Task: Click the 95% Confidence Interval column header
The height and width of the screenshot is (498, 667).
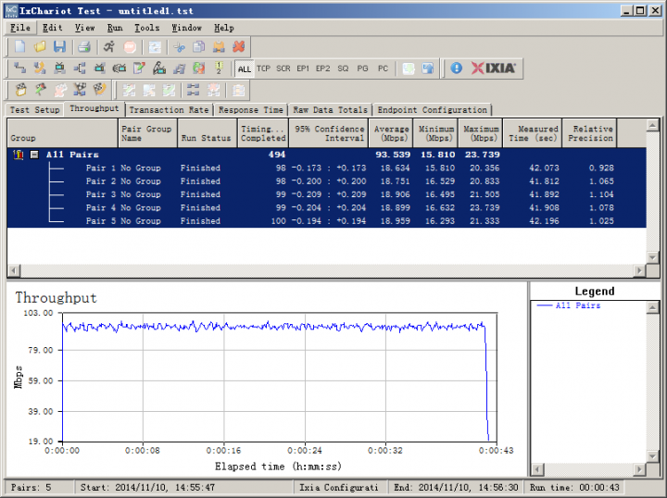Action: (x=329, y=133)
